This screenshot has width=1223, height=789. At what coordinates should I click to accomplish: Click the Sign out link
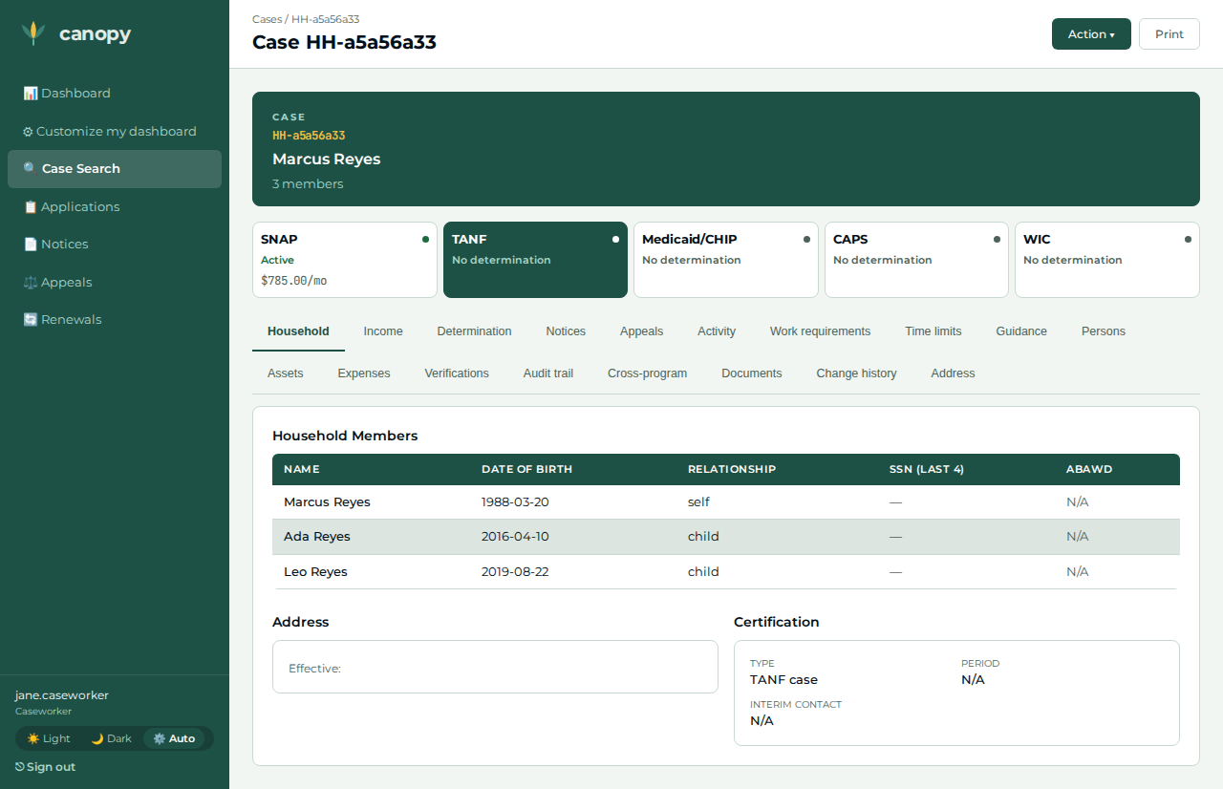click(45, 767)
